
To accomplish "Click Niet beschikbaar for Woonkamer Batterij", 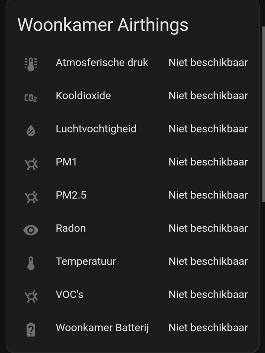I will click(x=207, y=327).
